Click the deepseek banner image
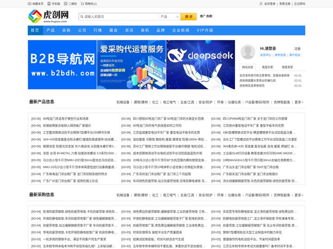Viewport: 333px width, 249px height. tap(200, 65)
